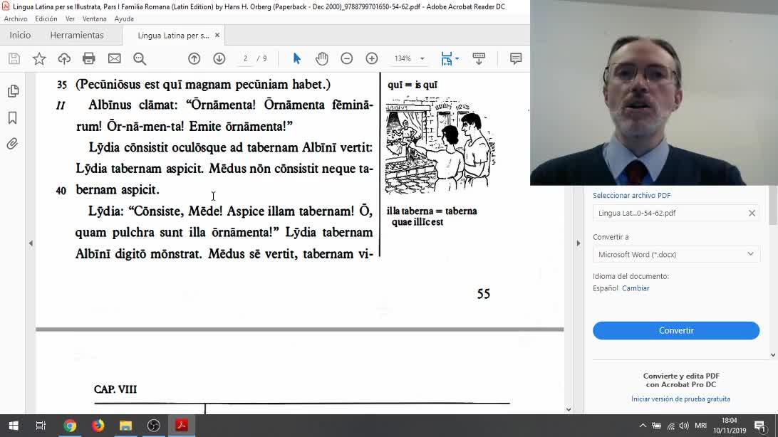Image resolution: width=778 pixels, height=437 pixels.
Task: Go to next page arrow
Action: (219, 58)
